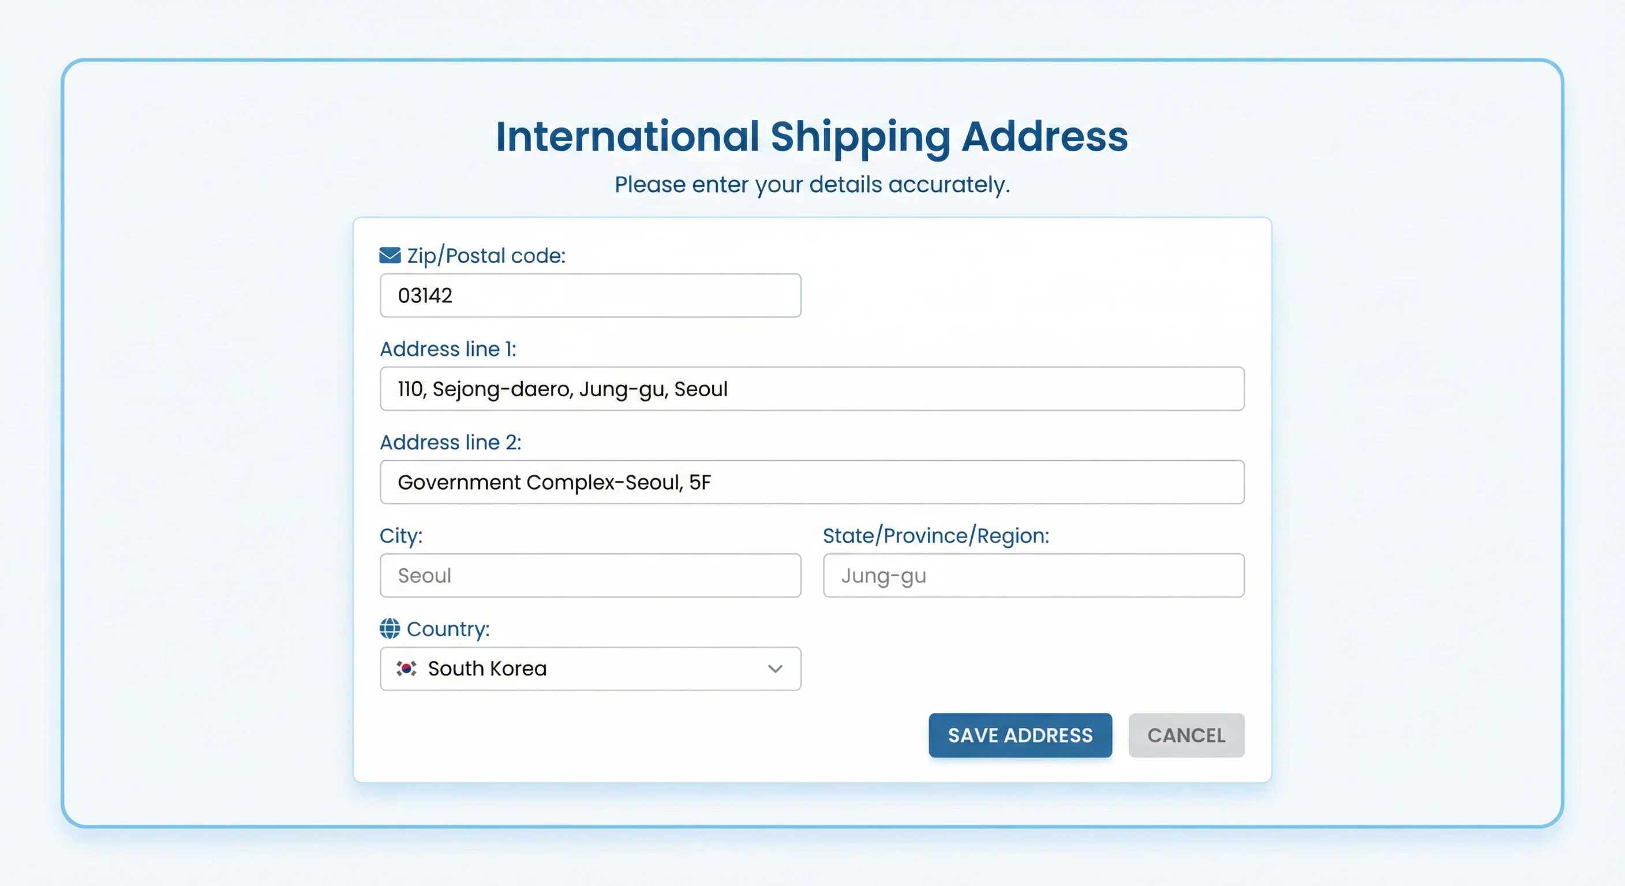Focus Address line 2 with Government Complex-Seoul
The height and width of the screenshot is (886, 1625).
811,482
